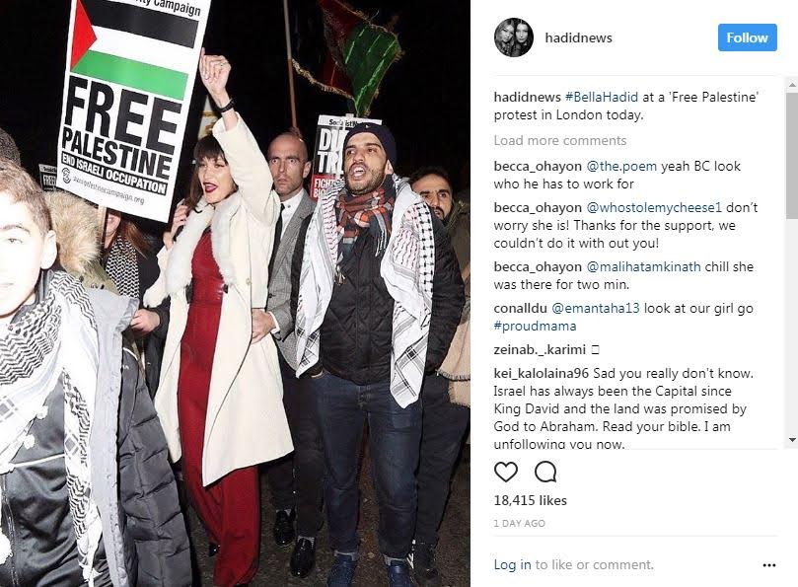Like the post with the heart icon

tap(506, 472)
